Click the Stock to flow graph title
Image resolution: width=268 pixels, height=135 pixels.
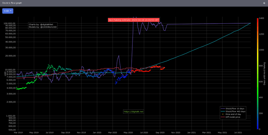click(x=12, y=3)
